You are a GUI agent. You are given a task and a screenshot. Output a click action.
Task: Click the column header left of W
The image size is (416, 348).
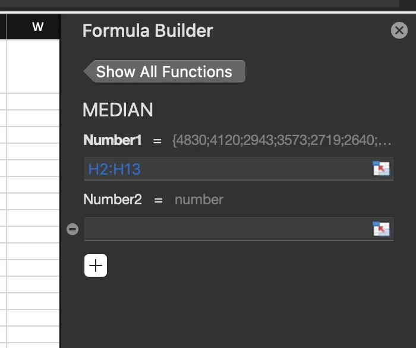point(3,27)
